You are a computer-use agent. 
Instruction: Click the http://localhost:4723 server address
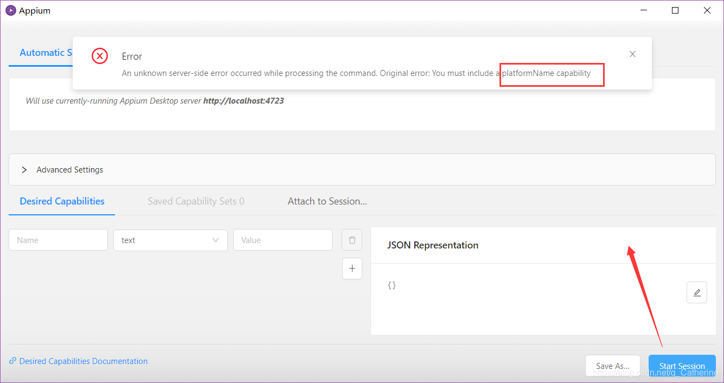(x=244, y=101)
